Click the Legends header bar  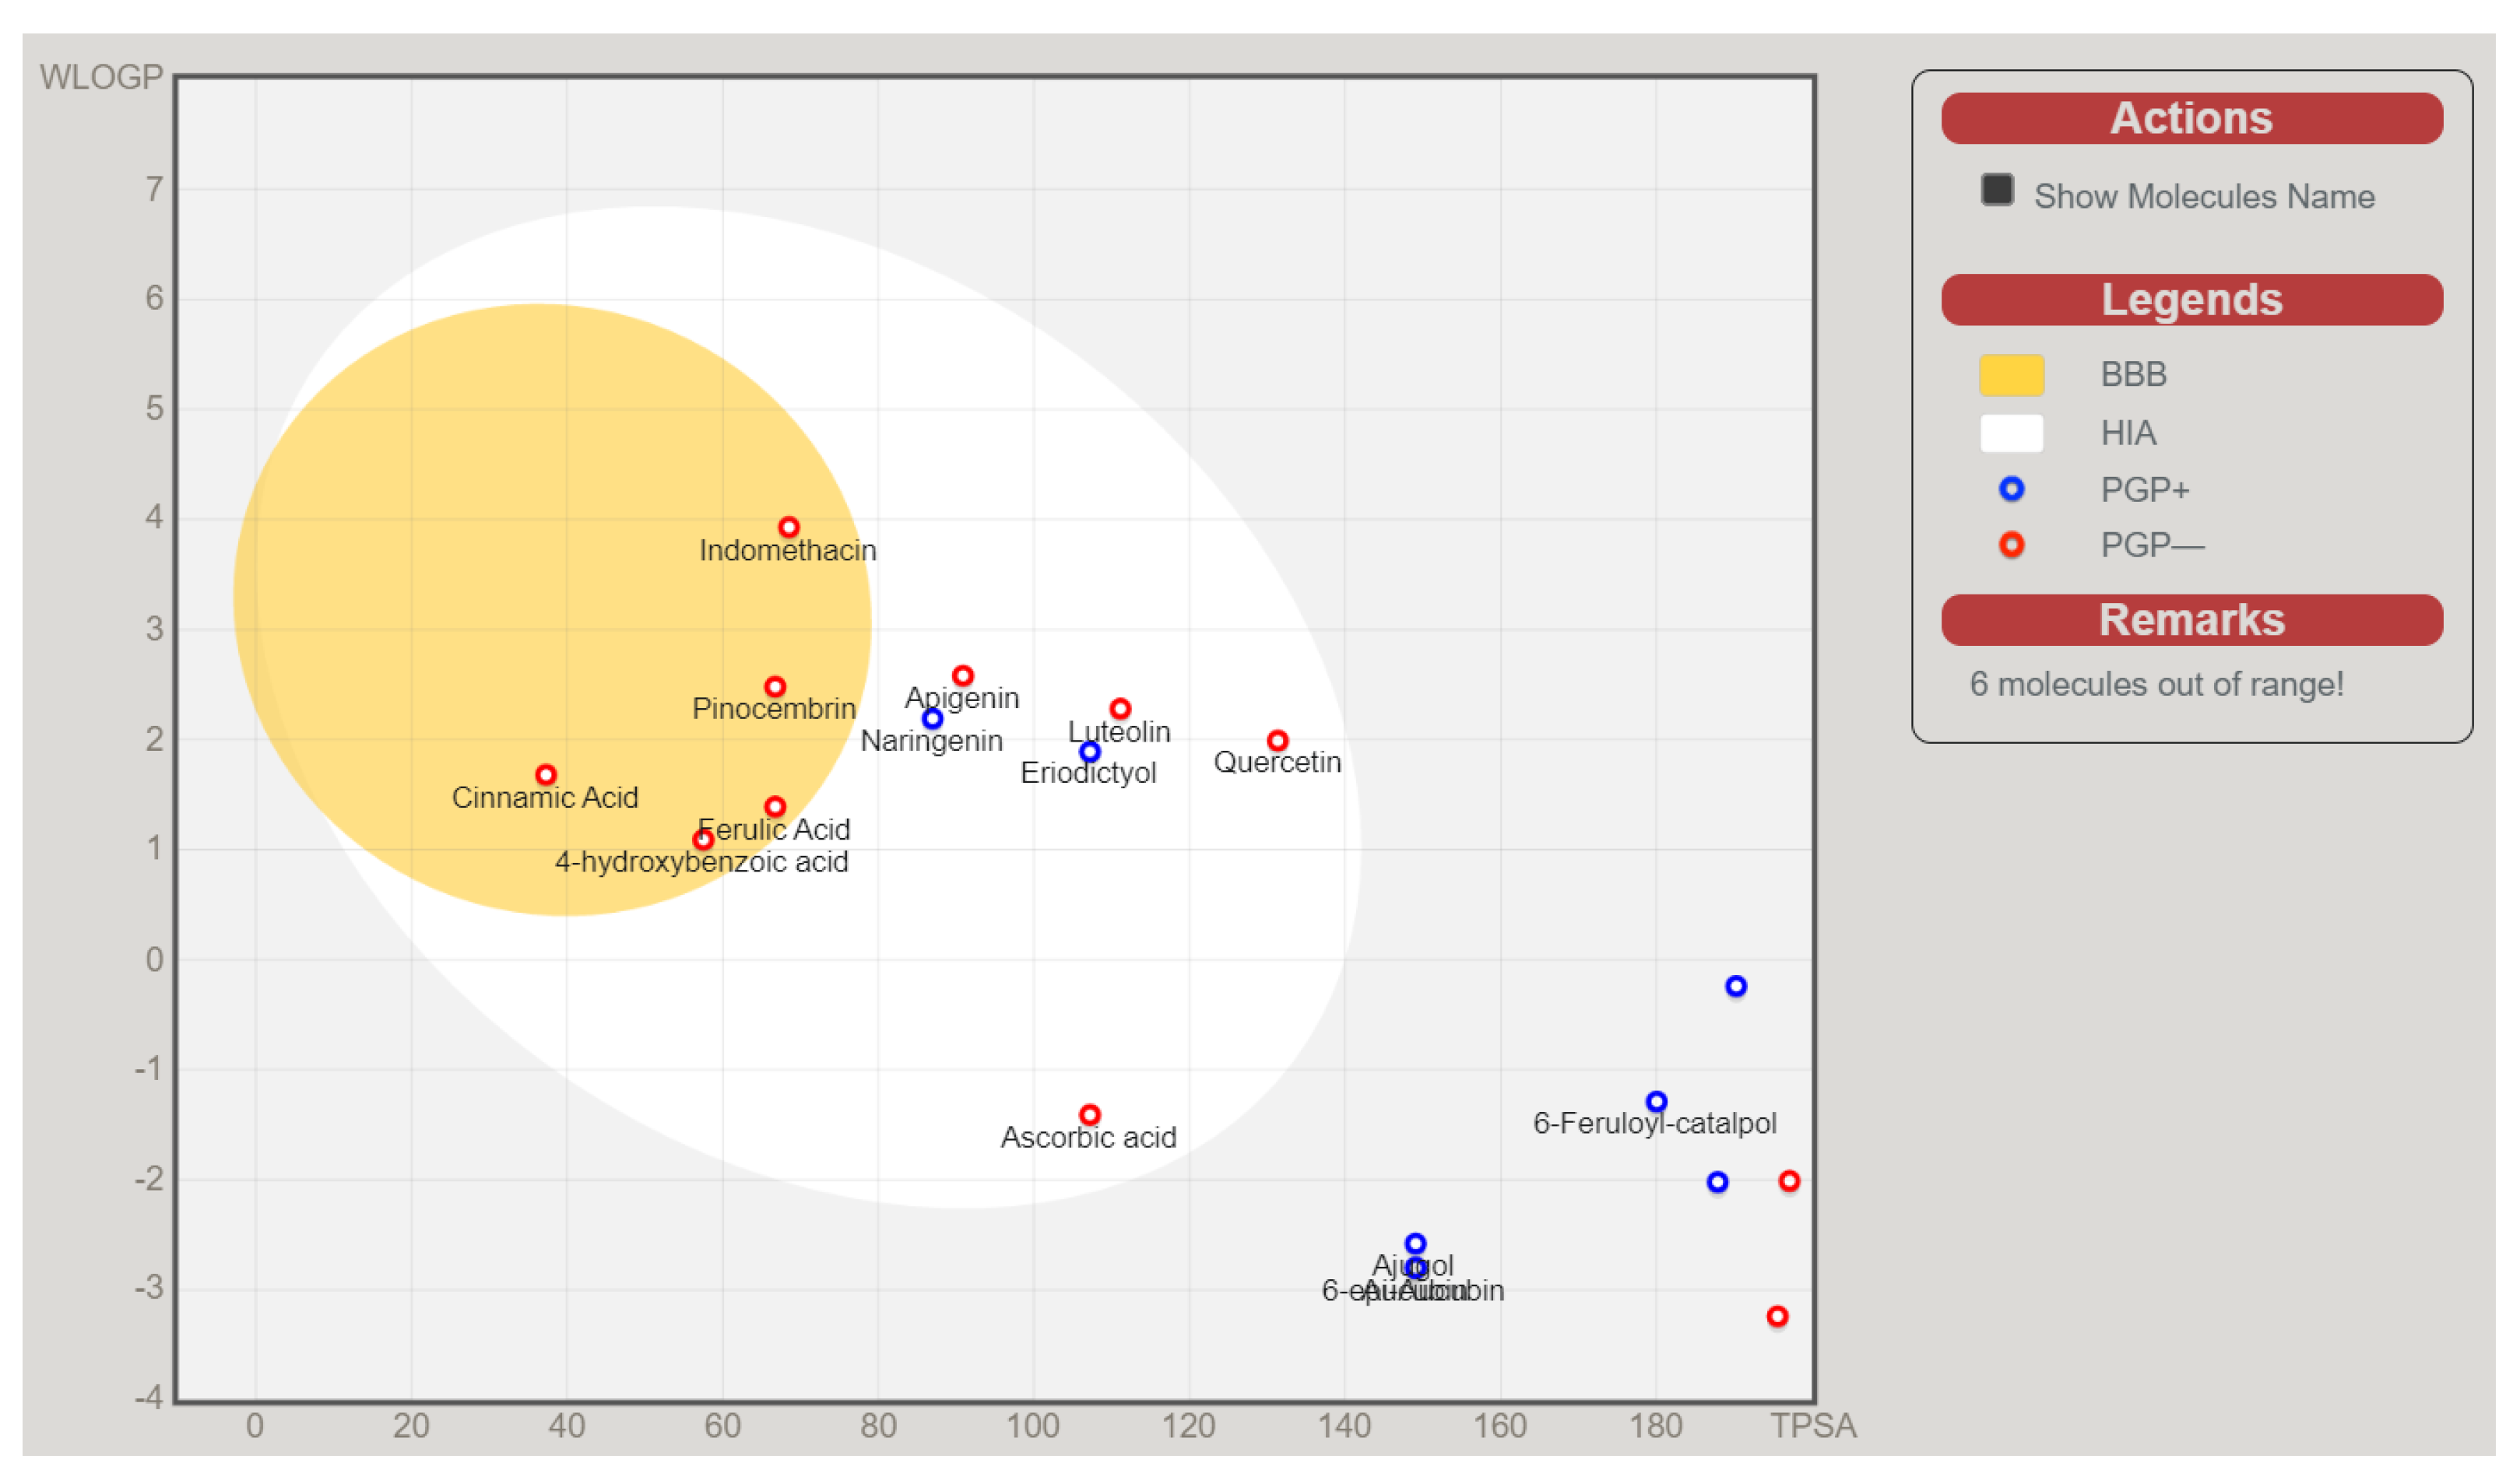pyautogui.click(x=2191, y=300)
